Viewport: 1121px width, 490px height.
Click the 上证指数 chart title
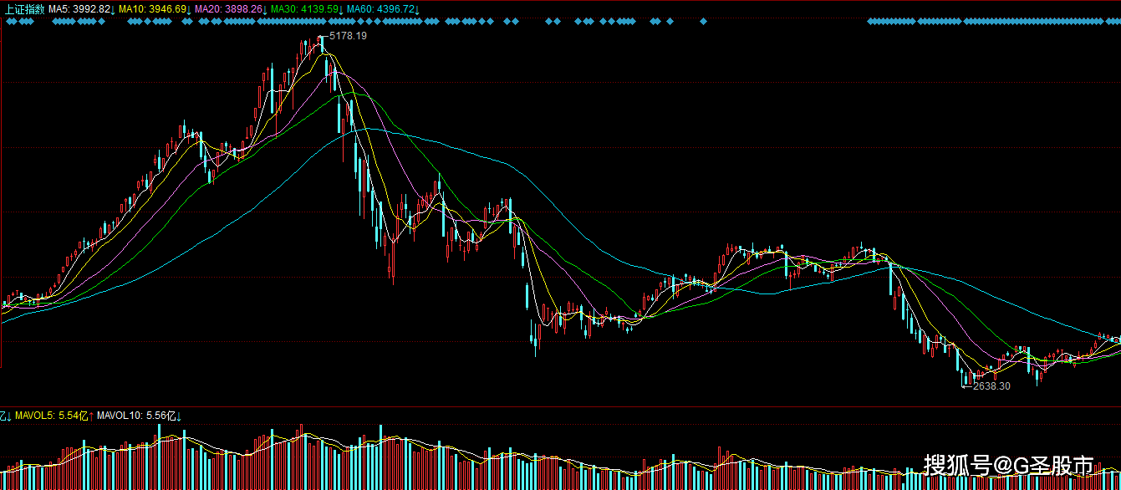pyautogui.click(x=25, y=9)
